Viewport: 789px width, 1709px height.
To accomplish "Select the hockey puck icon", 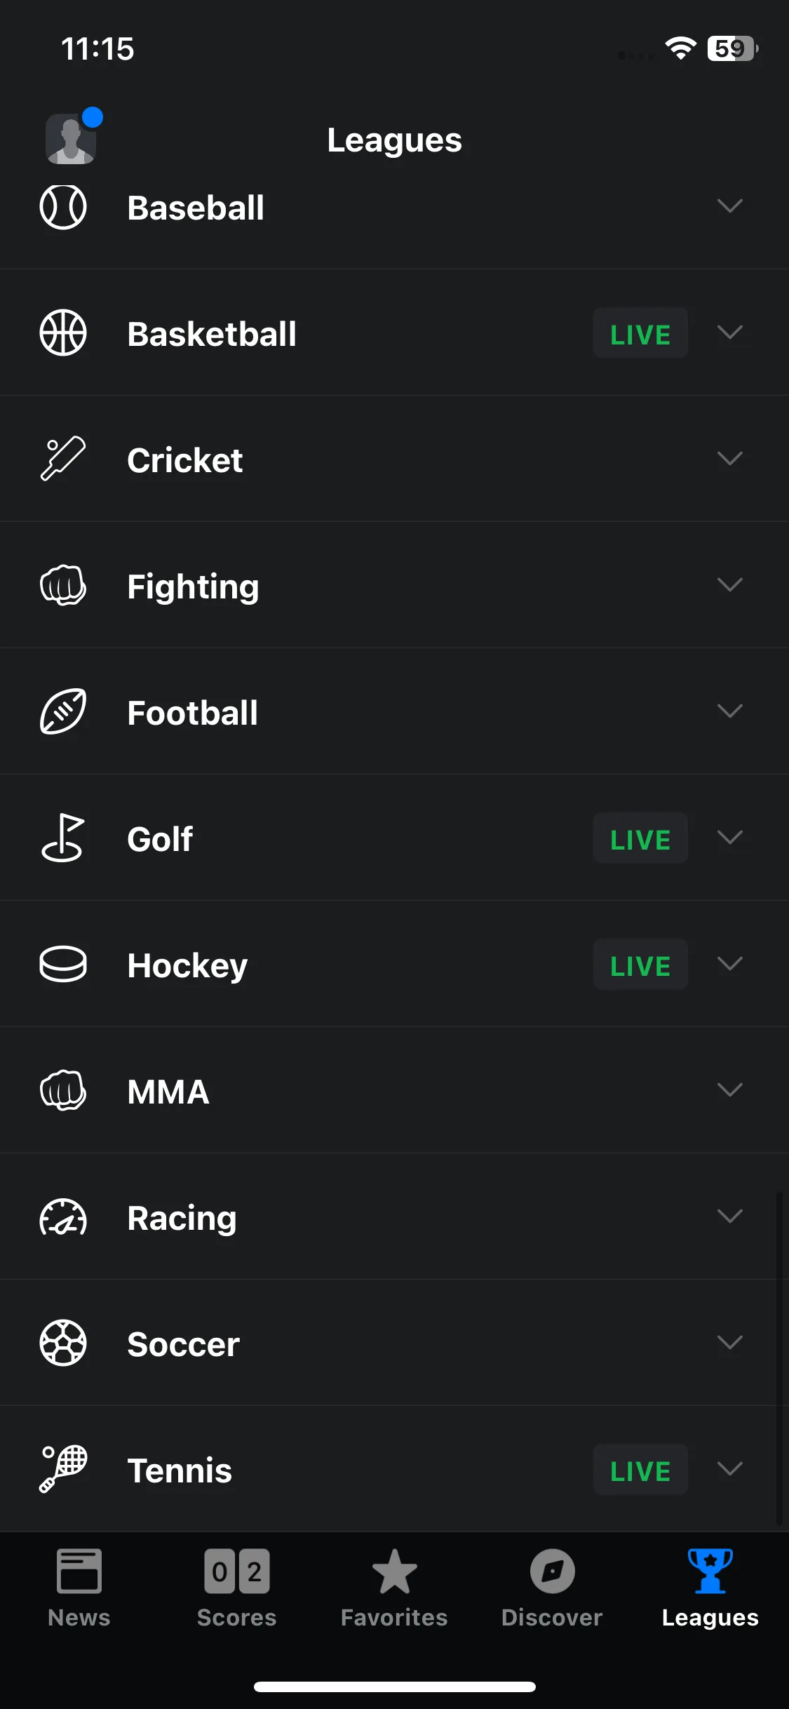I will pyautogui.click(x=63, y=964).
